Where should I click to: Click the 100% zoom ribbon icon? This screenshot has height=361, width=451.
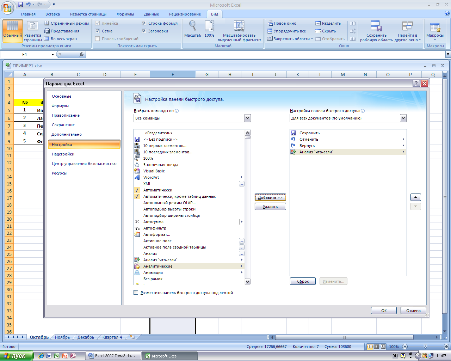[209, 26]
